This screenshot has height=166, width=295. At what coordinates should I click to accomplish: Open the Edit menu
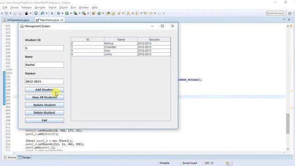[5, 7]
